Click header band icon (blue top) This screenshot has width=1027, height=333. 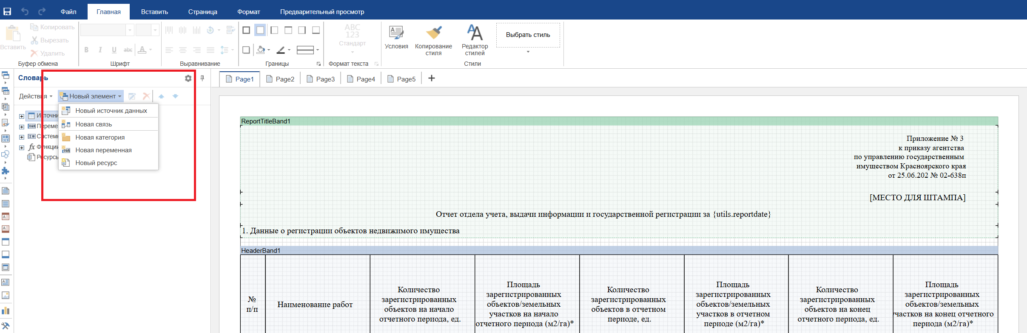coord(6,242)
